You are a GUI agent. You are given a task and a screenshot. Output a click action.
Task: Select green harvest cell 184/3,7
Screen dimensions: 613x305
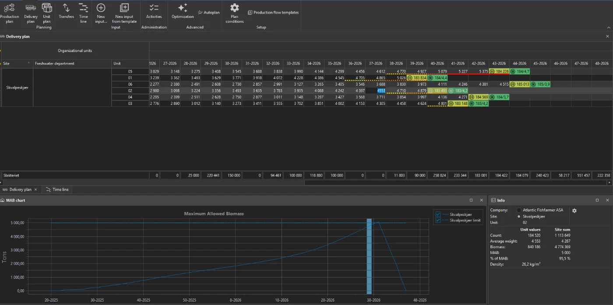pyautogui.click(x=499, y=97)
